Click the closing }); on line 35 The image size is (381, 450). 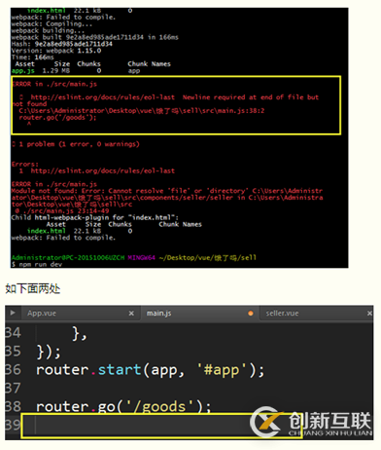coord(49,352)
